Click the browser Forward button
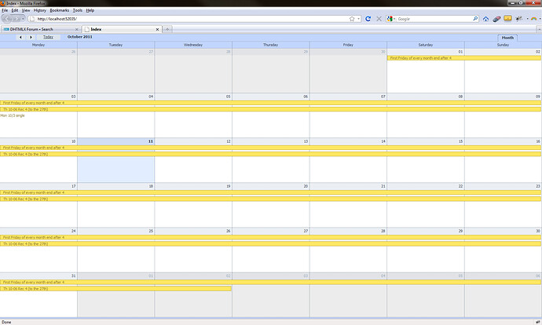 pos(16,19)
